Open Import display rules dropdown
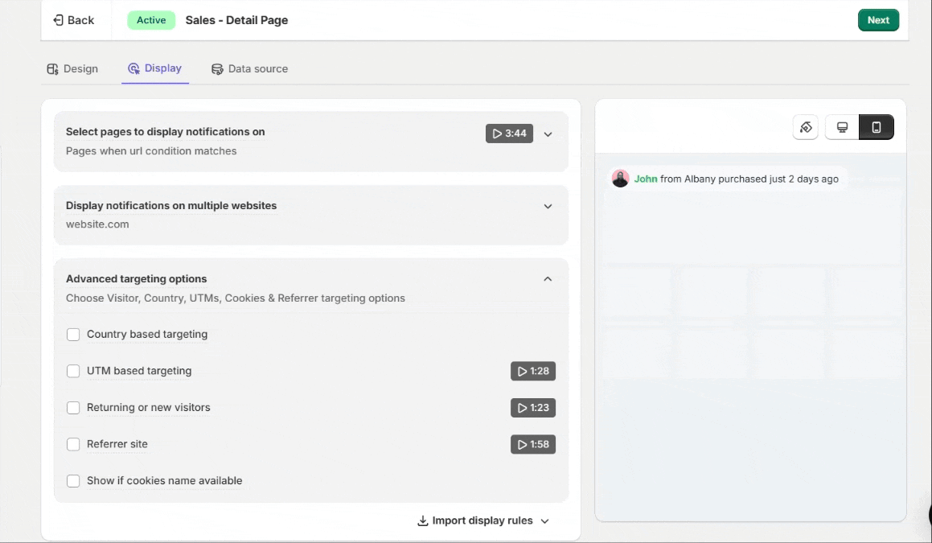The height and width of the screenshot is (543, 932). pos(482,521)
